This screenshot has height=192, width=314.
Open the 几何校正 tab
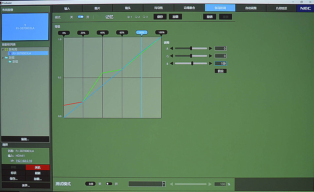coord(281,8)
